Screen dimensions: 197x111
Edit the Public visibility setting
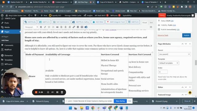175,25
